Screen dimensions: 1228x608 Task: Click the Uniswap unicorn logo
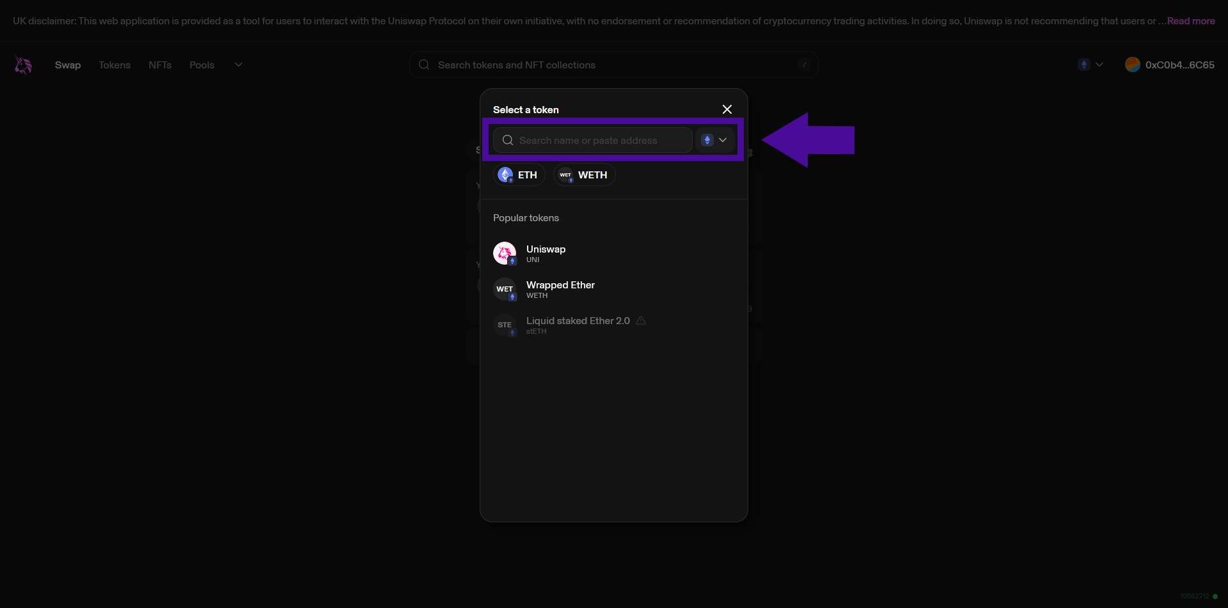point(24,65)
